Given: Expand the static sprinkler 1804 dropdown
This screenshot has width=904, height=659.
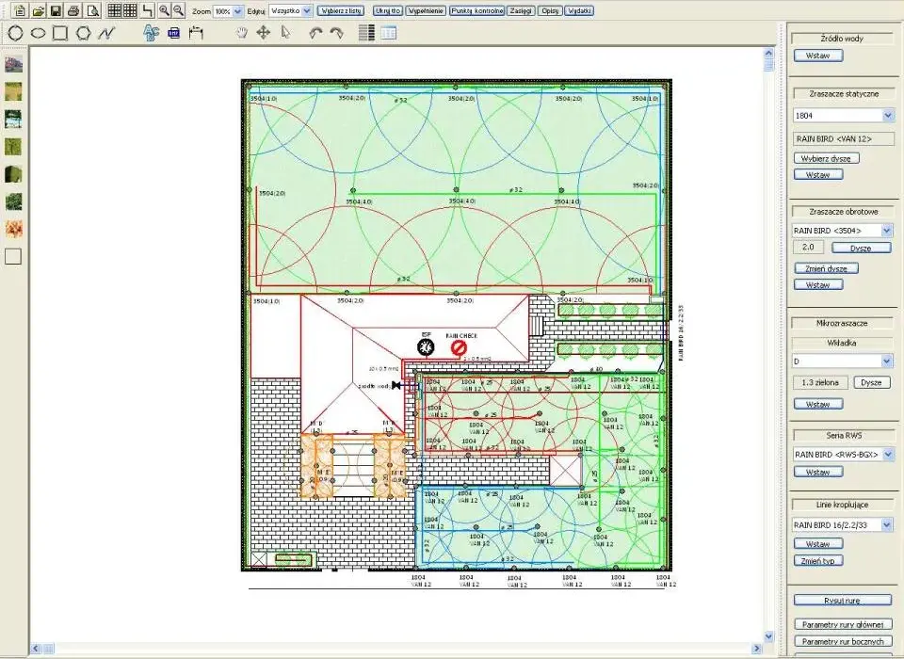Looking at the screenshot, I should tap(888, 115).
